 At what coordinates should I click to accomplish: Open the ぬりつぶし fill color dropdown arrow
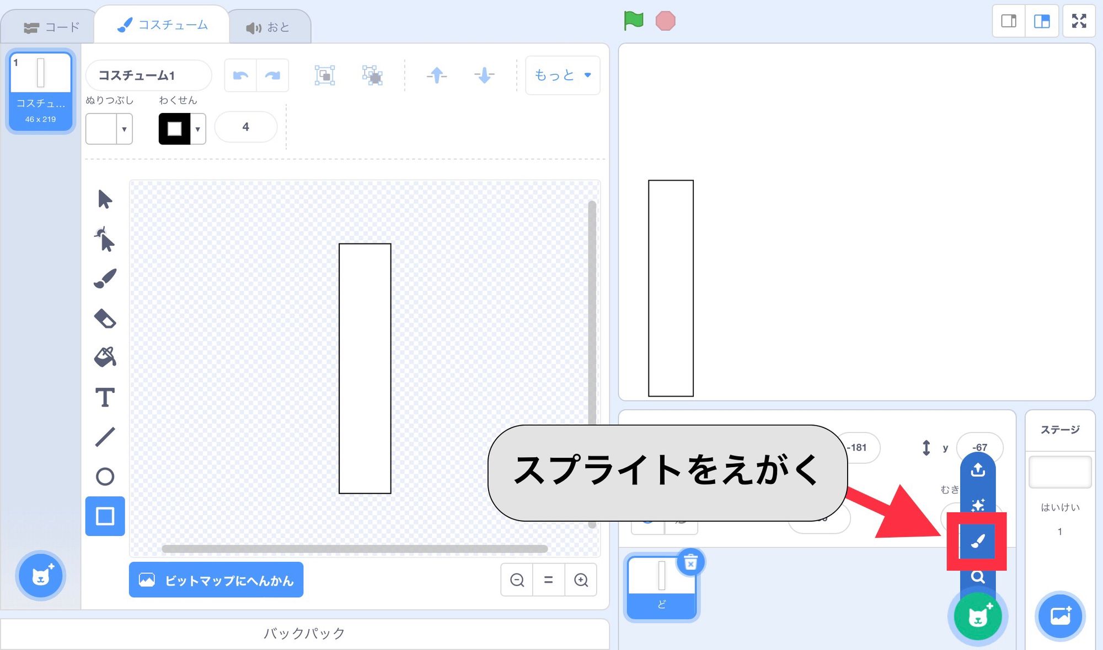point(124,129)
